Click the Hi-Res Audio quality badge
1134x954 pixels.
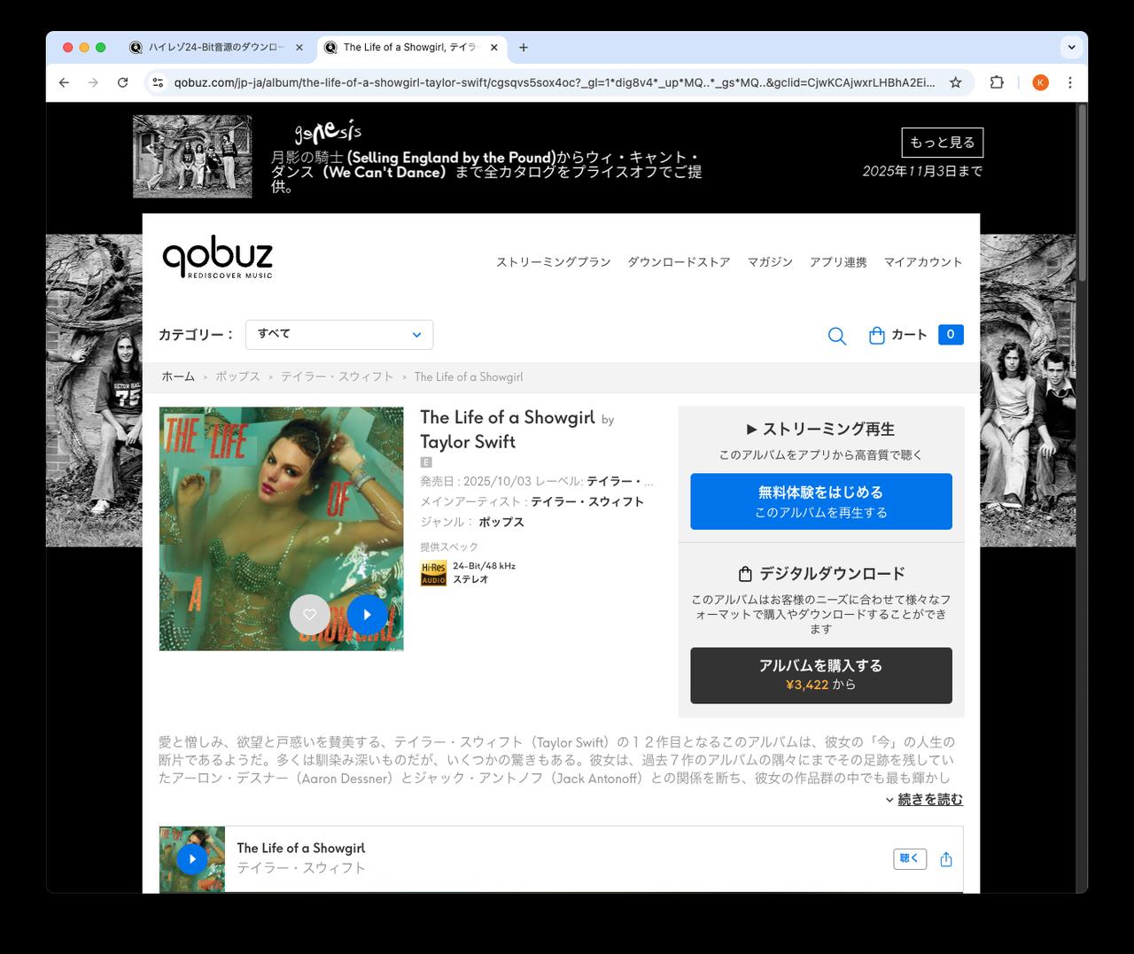pyautogui.click(x=433, y=572)
